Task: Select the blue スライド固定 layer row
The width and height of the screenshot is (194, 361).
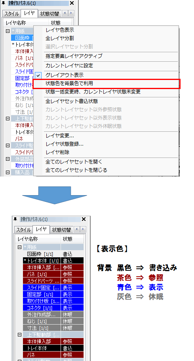Action: pos(53,287)
